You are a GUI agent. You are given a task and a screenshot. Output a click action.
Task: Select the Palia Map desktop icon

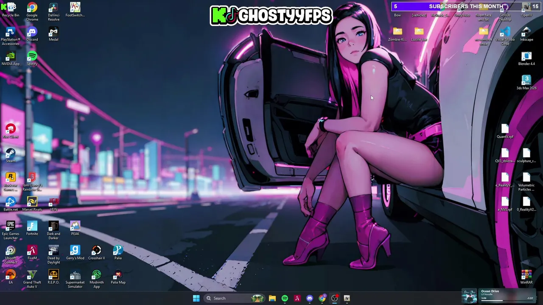(x=118, y=277)
